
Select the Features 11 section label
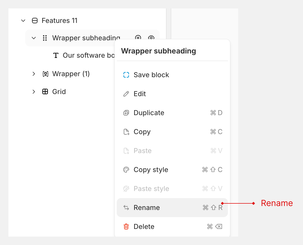pos(60,21)
